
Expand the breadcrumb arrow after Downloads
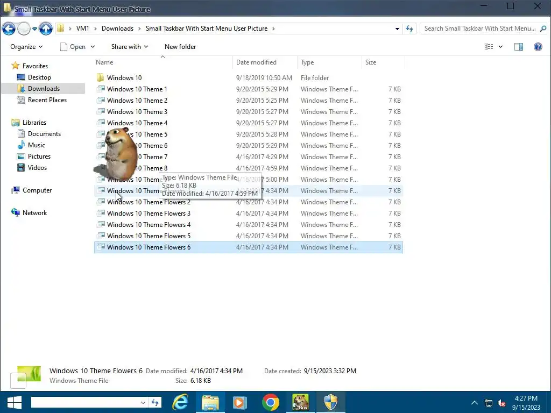click(139, 29)
